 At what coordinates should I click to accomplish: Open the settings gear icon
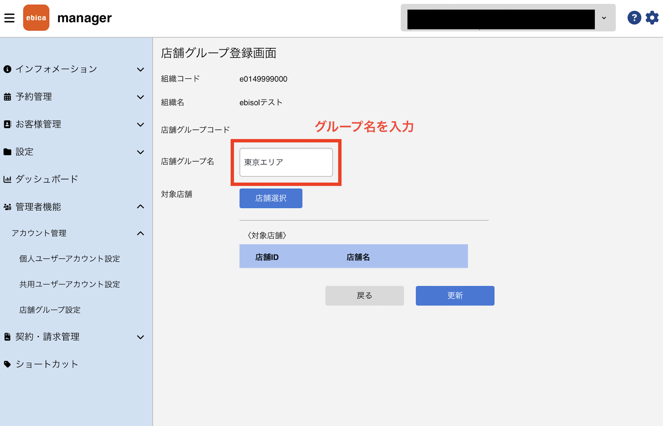652,18
